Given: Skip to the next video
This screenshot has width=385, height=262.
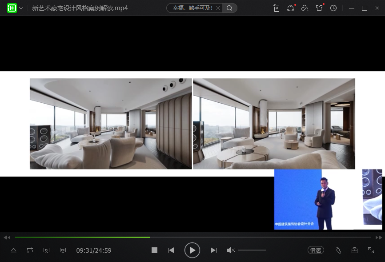Looking at the screenshot, I should [x=213, y=250].
